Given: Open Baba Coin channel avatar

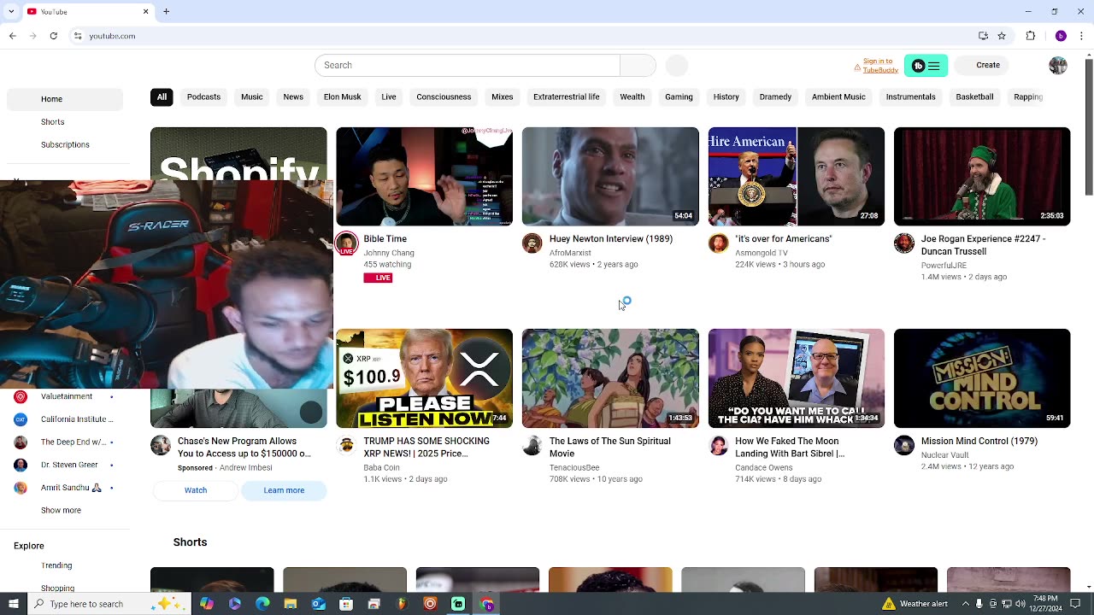Looking at the screenshot, I should point(346,445).
